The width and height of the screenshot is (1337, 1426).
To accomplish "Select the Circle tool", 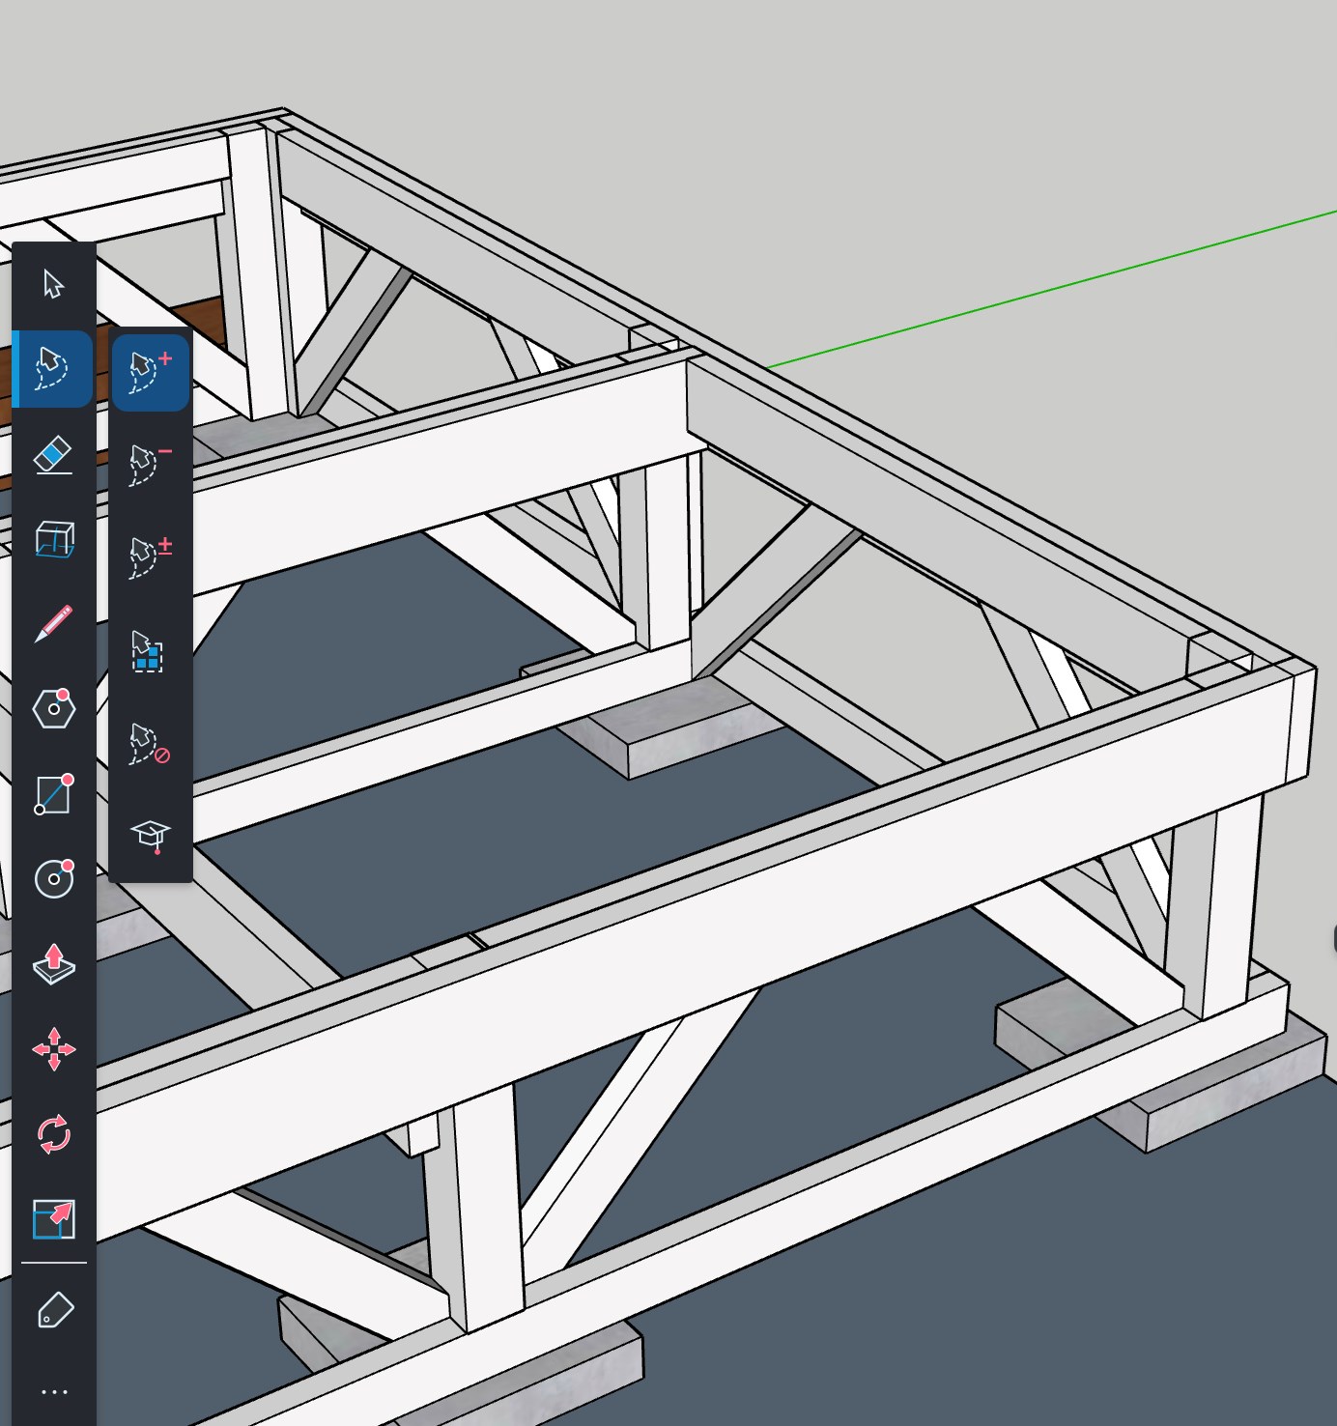I will click(53, 878).
